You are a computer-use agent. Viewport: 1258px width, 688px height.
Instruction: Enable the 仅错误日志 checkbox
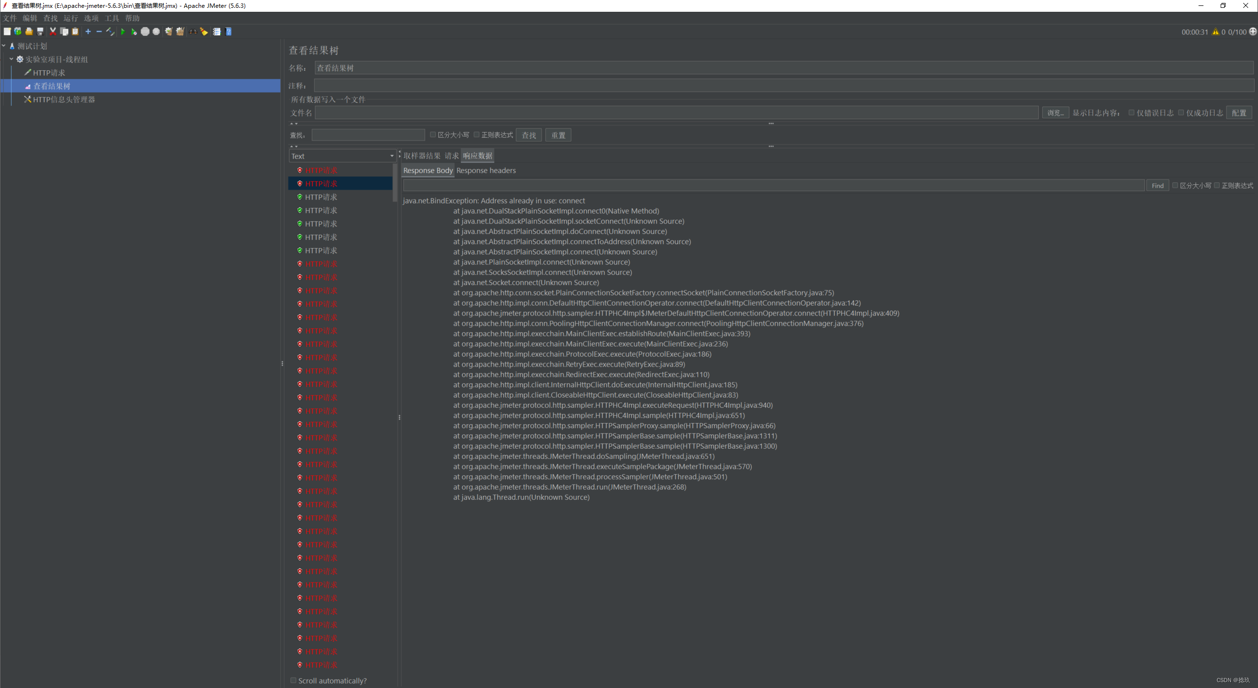[x=1132, y=113]
